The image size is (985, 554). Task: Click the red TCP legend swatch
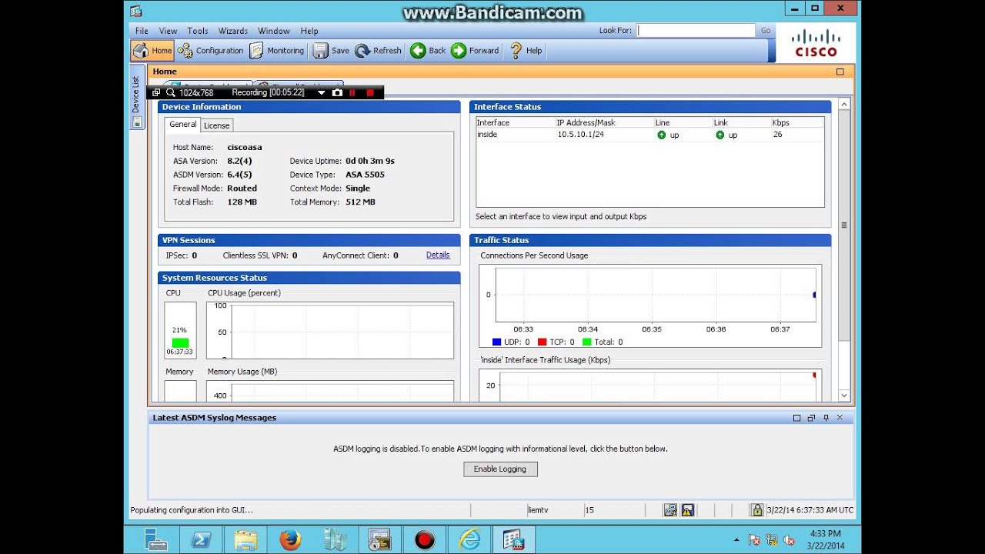[542, 342]
